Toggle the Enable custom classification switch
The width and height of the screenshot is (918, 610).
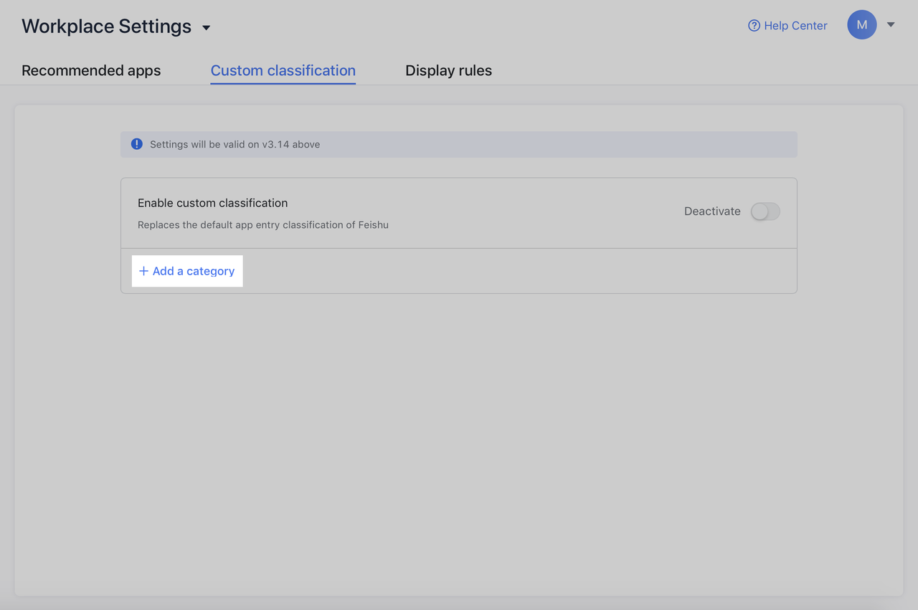tap(765, 211)
